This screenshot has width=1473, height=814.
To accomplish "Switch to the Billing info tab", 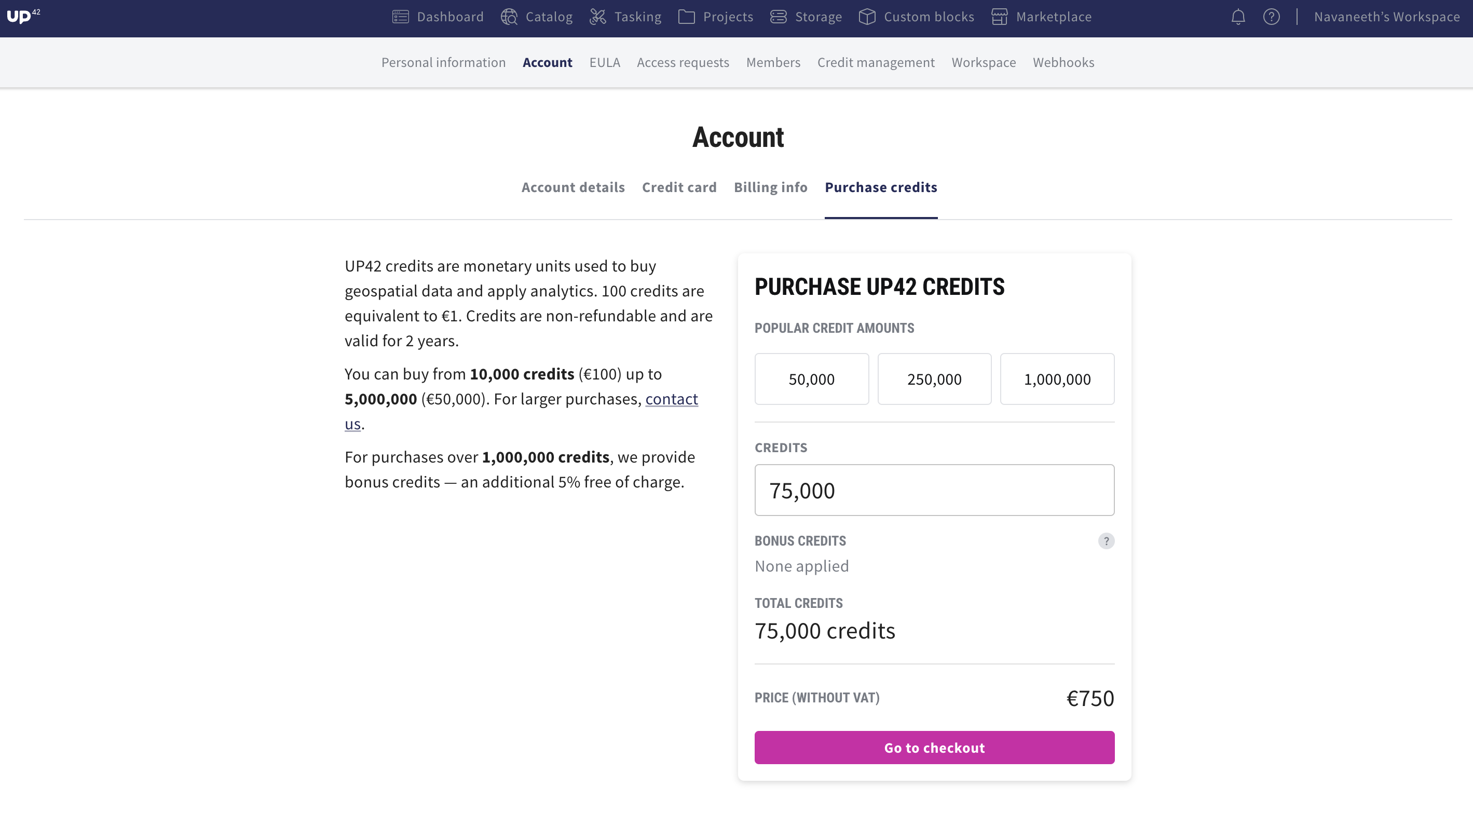I will (770, 187).
